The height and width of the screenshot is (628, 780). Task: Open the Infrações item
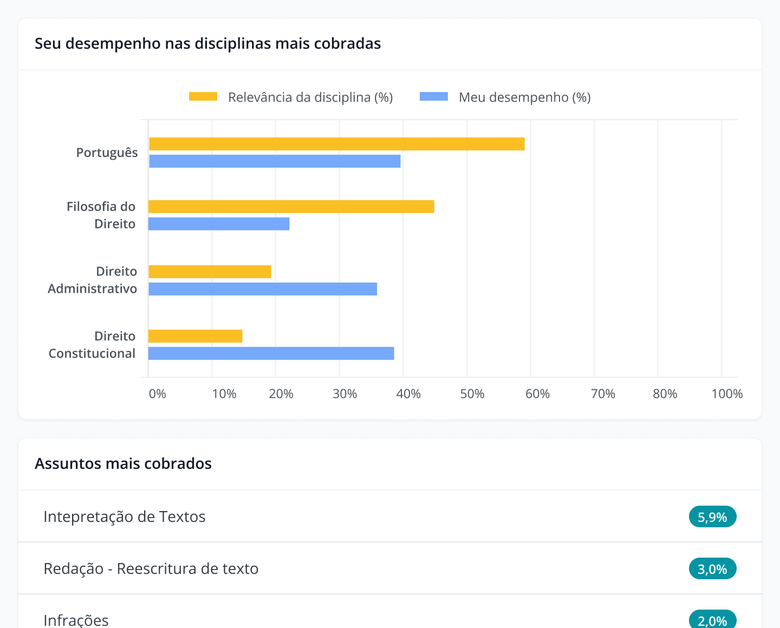click(x=76, y=620)
